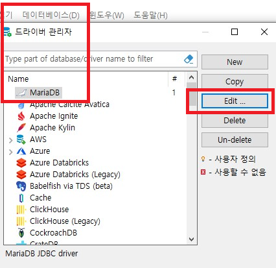This screenshot has width=276, height=268.
Task: Open the 도움말(H) menu
Action: [150, 15]
